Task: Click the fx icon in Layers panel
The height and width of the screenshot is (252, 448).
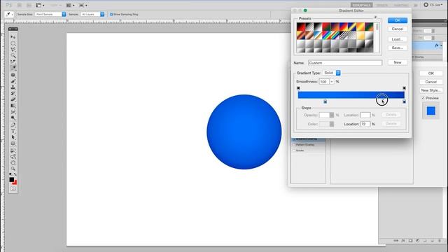Action: 437,45
